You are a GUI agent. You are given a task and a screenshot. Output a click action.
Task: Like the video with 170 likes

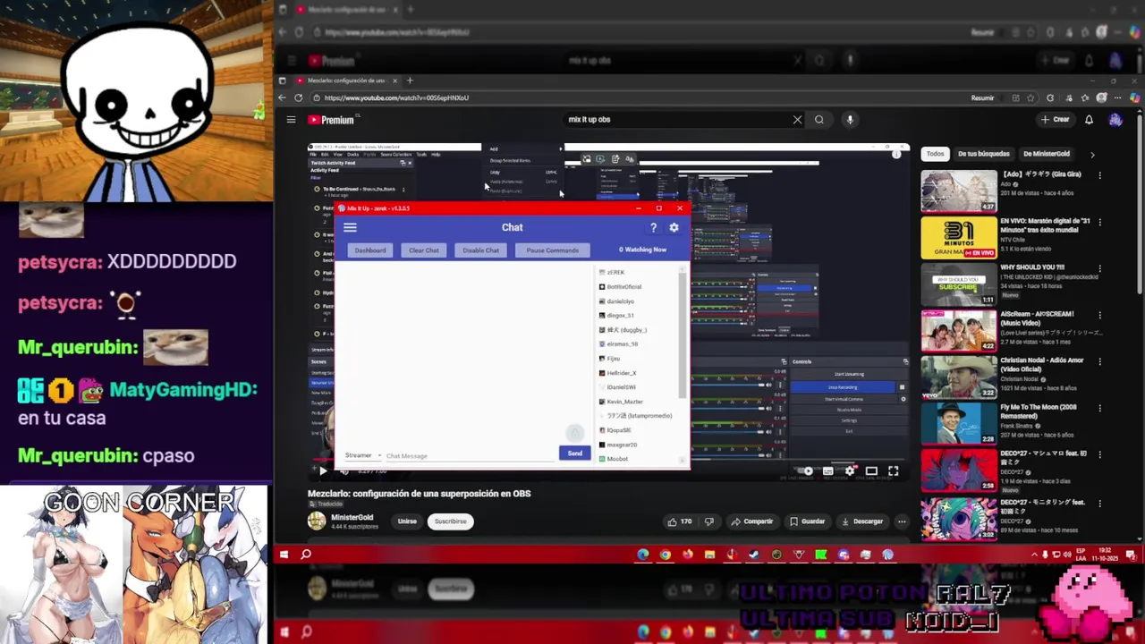[x=680, y=521]
